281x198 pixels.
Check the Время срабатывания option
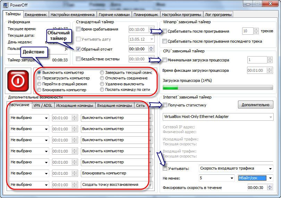point(78,29)
